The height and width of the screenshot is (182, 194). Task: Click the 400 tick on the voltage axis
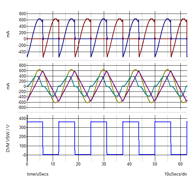(22, 118)
